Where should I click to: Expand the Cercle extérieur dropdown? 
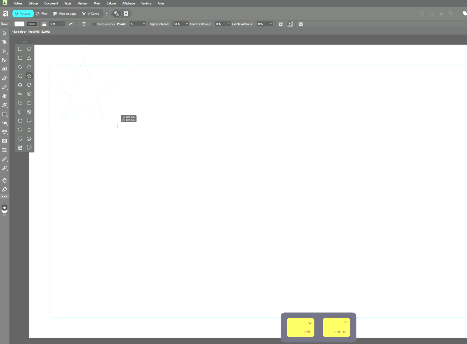229,24
